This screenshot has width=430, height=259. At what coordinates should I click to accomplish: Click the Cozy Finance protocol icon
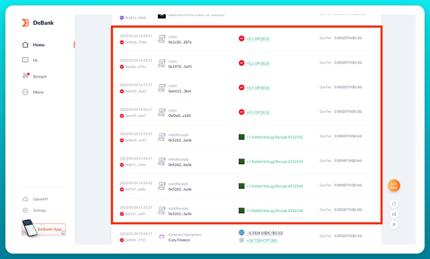(162, 237)
